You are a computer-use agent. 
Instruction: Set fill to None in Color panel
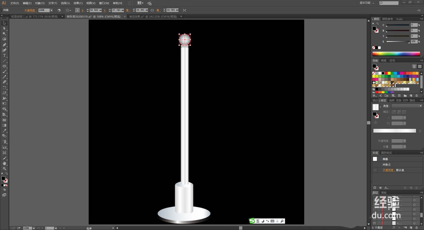[x=374, y=48]
